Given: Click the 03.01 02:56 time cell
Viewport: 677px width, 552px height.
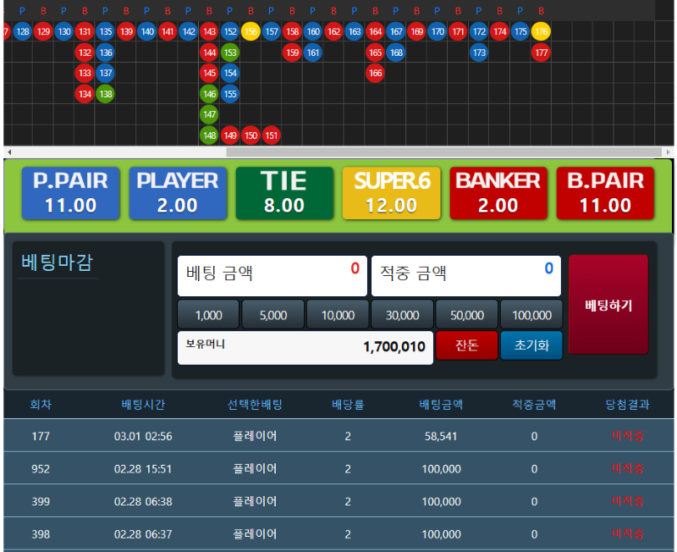Looking at the screenshot, I should click(x=143, y=436).
